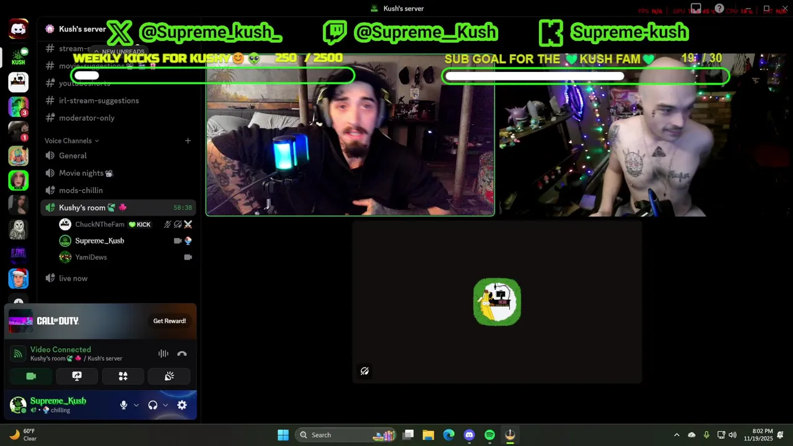Join the live now voice channel
The image size is (793, 446).
point(73,278)
